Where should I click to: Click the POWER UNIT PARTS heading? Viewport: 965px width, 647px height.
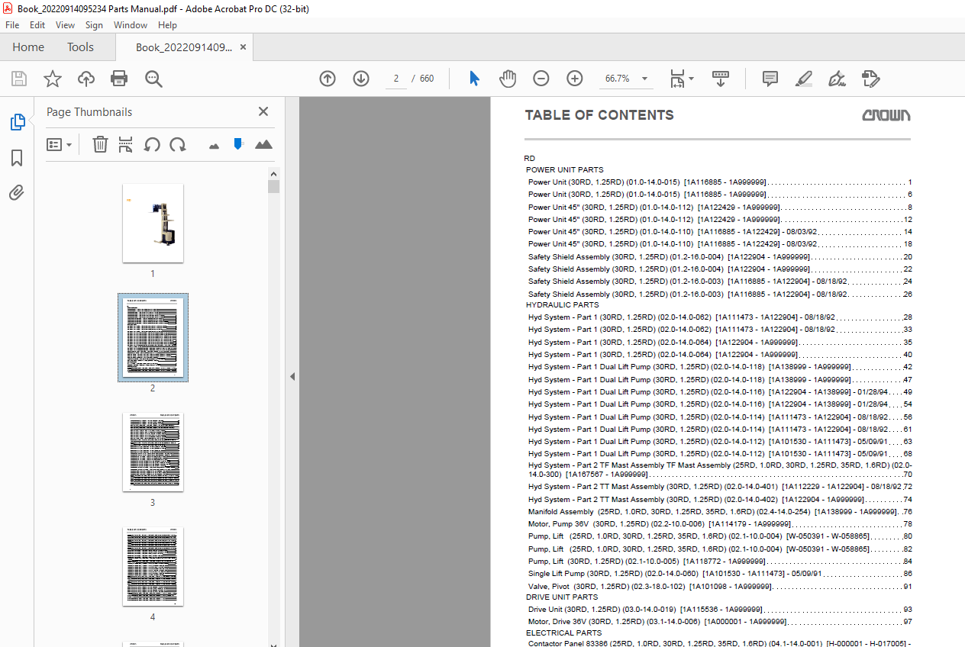[x=564, y=170]
